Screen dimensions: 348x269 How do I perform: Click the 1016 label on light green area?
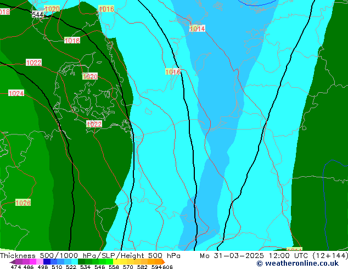click(106, 9)
